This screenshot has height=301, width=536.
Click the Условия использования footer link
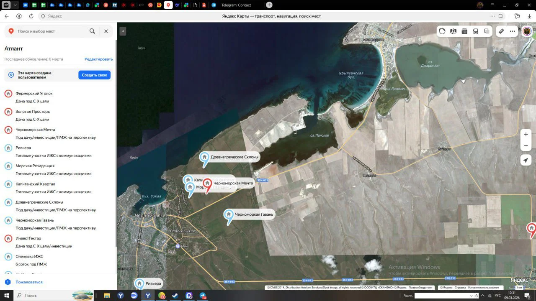pos(484,288)
